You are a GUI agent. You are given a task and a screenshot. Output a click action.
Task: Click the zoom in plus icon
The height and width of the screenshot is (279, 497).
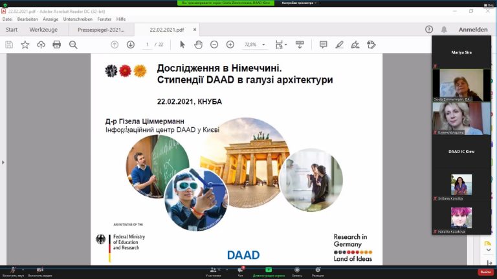[230, 45]
